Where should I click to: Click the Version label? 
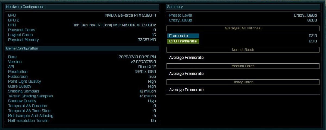15,62
